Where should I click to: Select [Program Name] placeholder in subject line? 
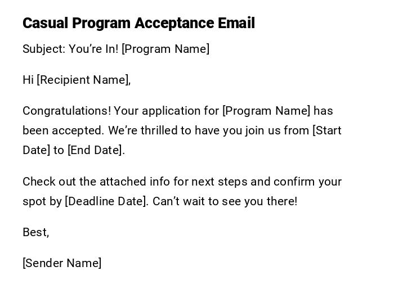point(165,49)
